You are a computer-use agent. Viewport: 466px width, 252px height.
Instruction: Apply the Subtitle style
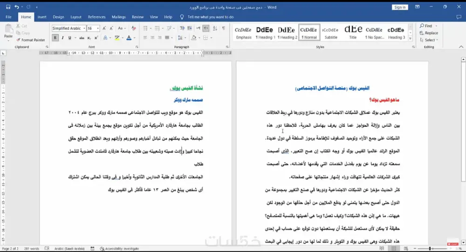click(x=331, y=33)
